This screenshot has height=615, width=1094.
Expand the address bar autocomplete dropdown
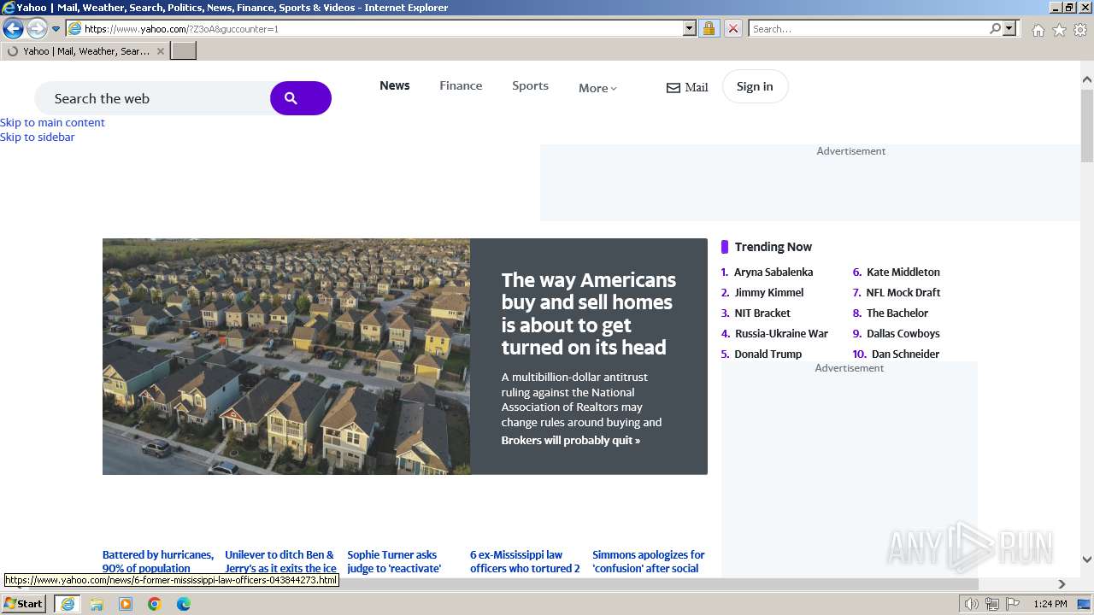pos(690,28)
